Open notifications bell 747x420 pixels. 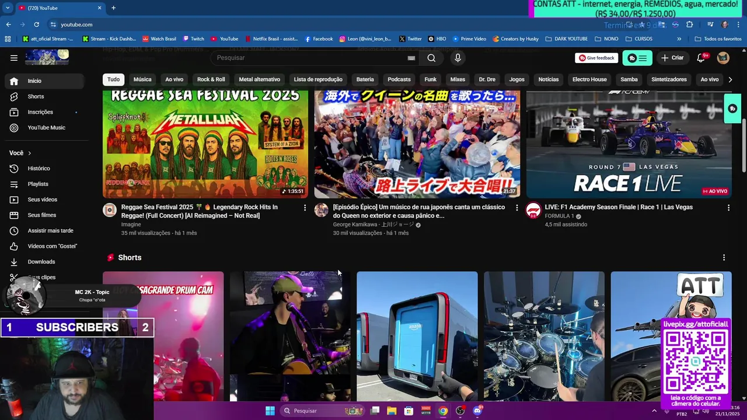pos(701,58)
